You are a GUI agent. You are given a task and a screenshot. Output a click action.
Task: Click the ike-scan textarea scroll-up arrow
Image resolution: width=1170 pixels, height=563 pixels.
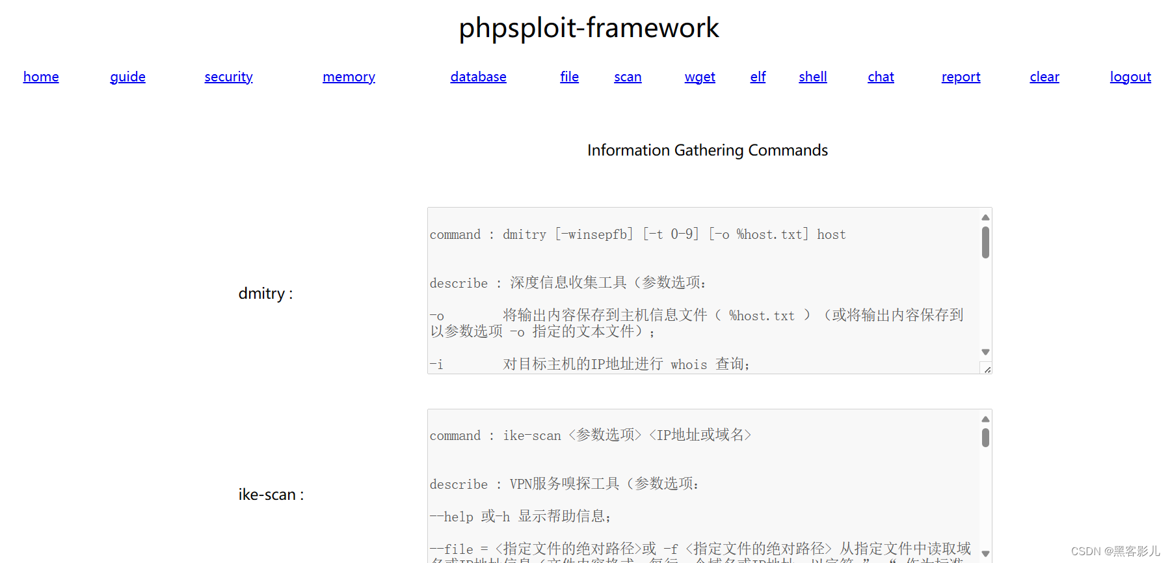[x=985, y=419]
